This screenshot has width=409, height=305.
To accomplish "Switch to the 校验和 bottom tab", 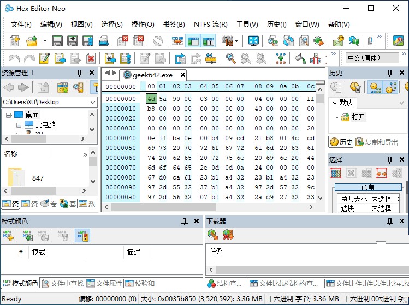I will point(140,283).
